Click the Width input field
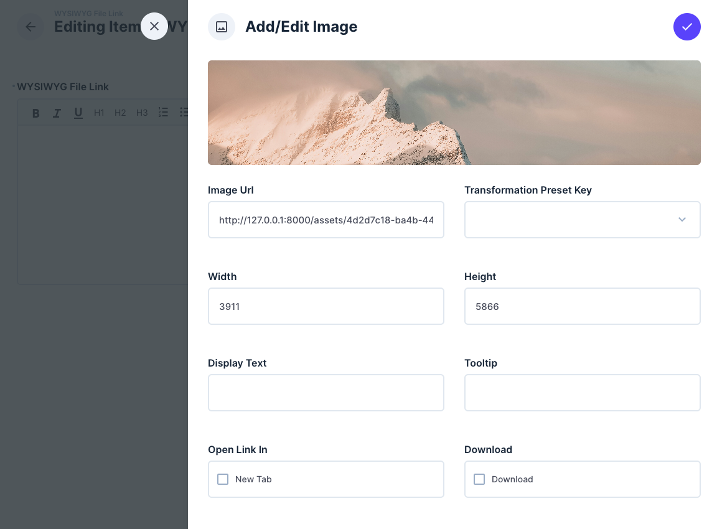Screen dimensions: 717x529 (x=326, y=306)
